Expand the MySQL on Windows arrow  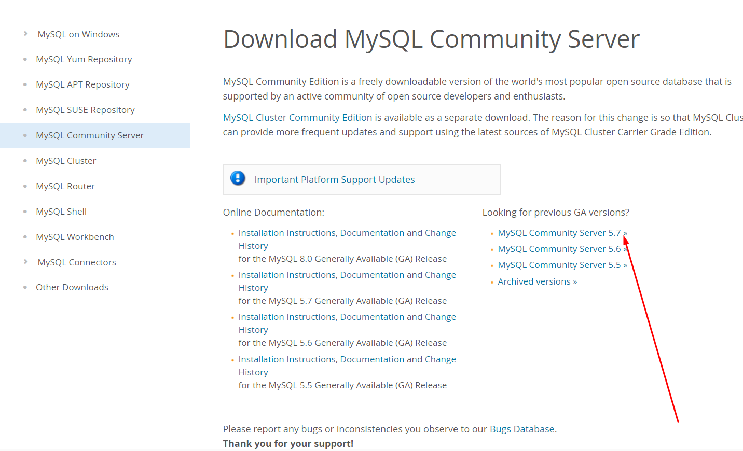(x=25, y=34)
